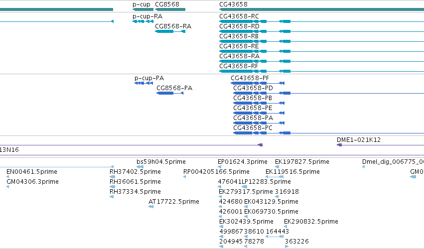The width and height of the screenshot is (424, 249).
Task: Click the CG43658 gene label
Action: point(233,4)
